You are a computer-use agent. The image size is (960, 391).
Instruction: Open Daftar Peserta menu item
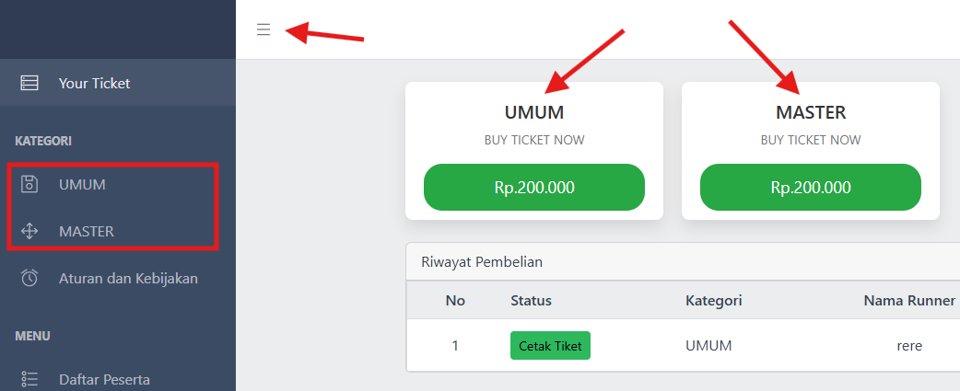(x=104, y=379)
